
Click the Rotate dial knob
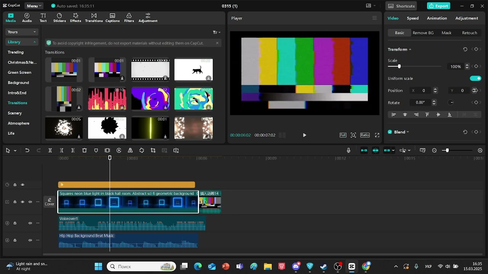[x=451, y=103]
